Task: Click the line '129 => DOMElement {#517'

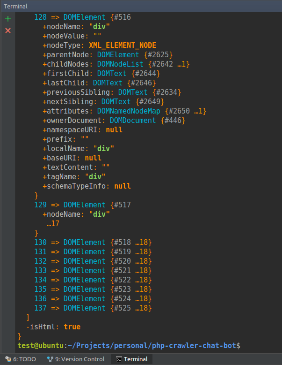Action: [82, 205]
